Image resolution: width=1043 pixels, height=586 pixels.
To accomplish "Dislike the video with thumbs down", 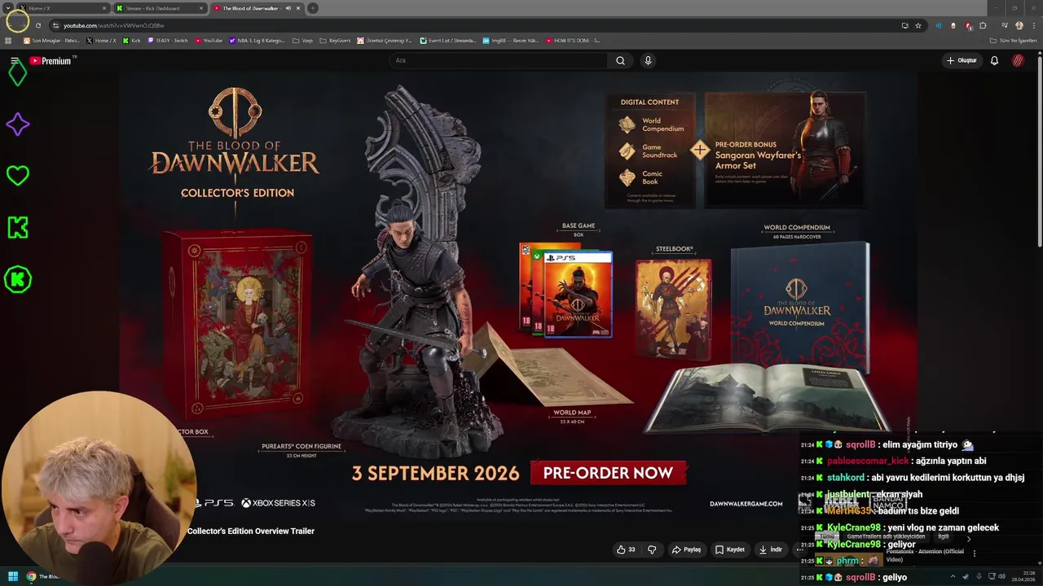I will coord(652,549).
